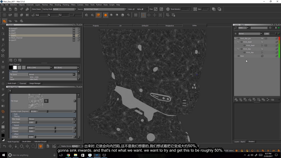This screenshot has height=158, width=281.
Task: Click the Ptex toolbar icon
Action: pos(156,9)
